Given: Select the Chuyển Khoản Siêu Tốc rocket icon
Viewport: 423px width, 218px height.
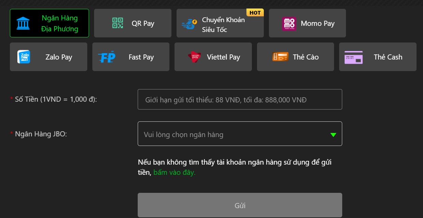Looking at the screenshot, I should (x=190, y=23).
